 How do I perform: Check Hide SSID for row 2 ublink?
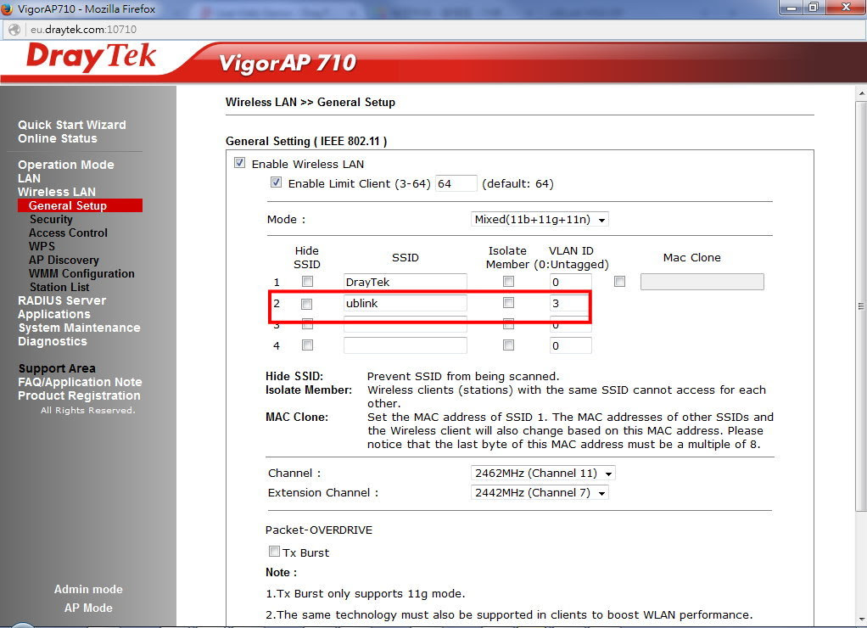pos(306,304)
